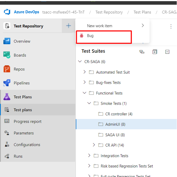Open the Configurations flask-gear icon
Screen dimensions: 177x177
7,144
